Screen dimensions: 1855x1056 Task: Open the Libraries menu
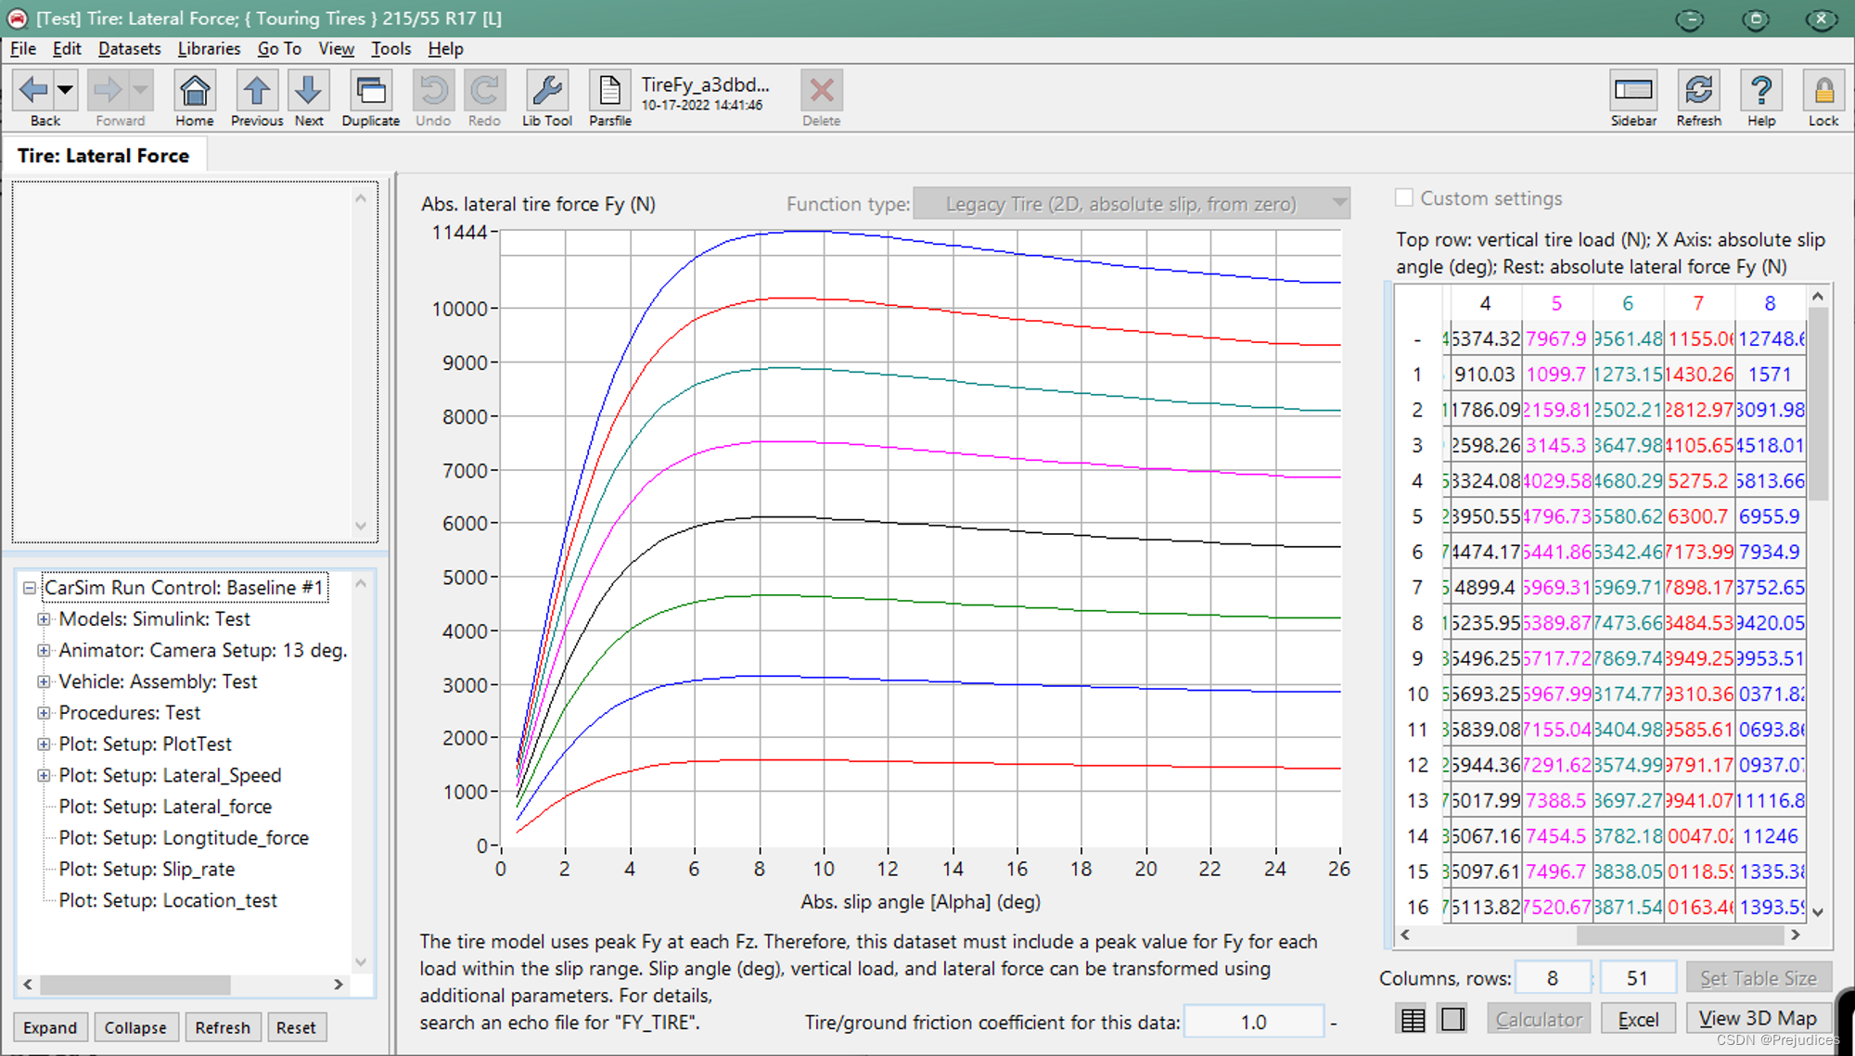(209, 49)
